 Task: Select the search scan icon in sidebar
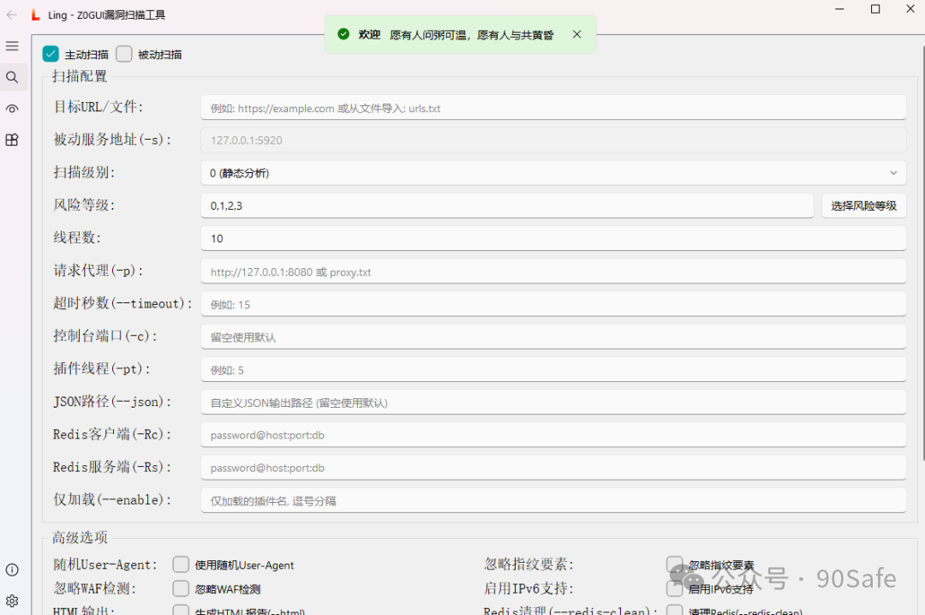point(12,77)
